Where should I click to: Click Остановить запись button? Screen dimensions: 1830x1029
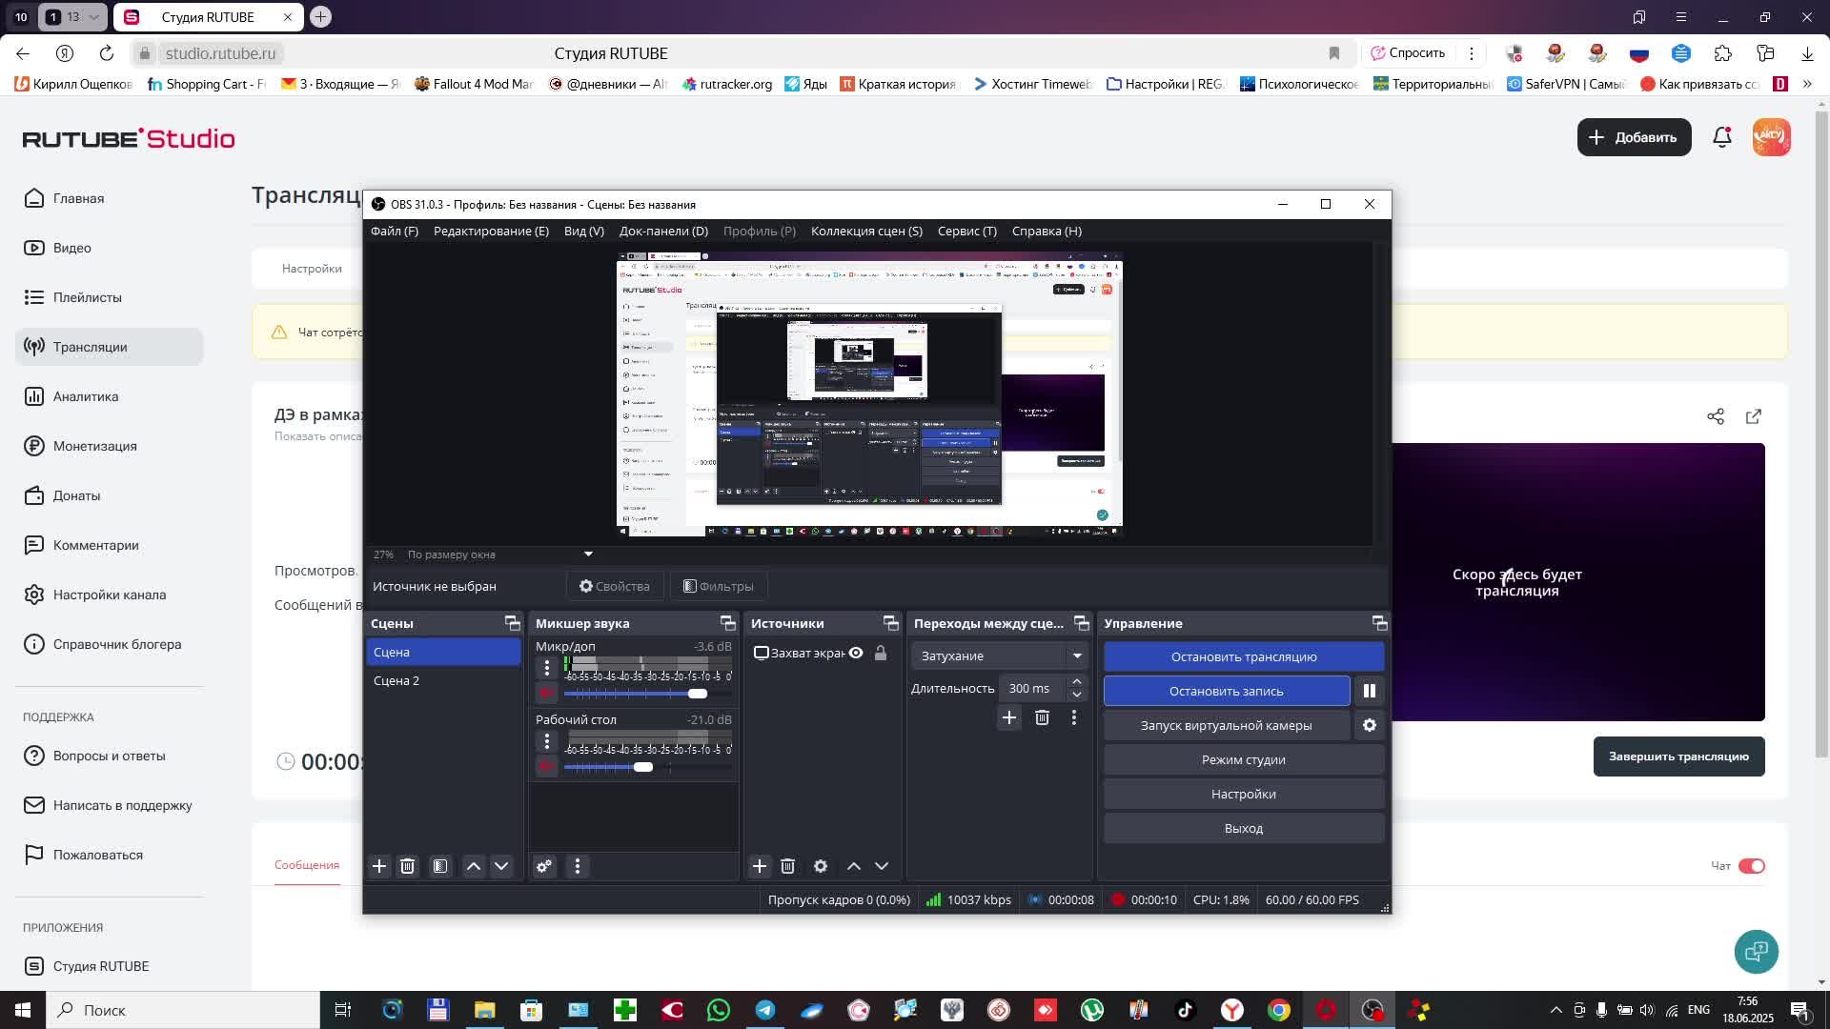tap(1227, 691)
